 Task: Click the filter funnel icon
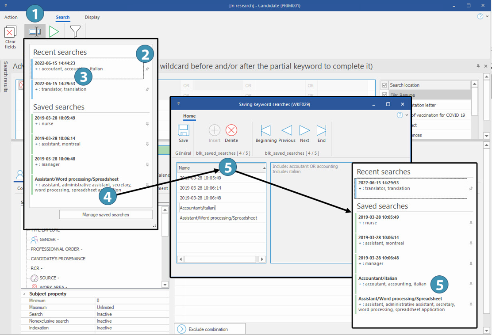[75, 31]
